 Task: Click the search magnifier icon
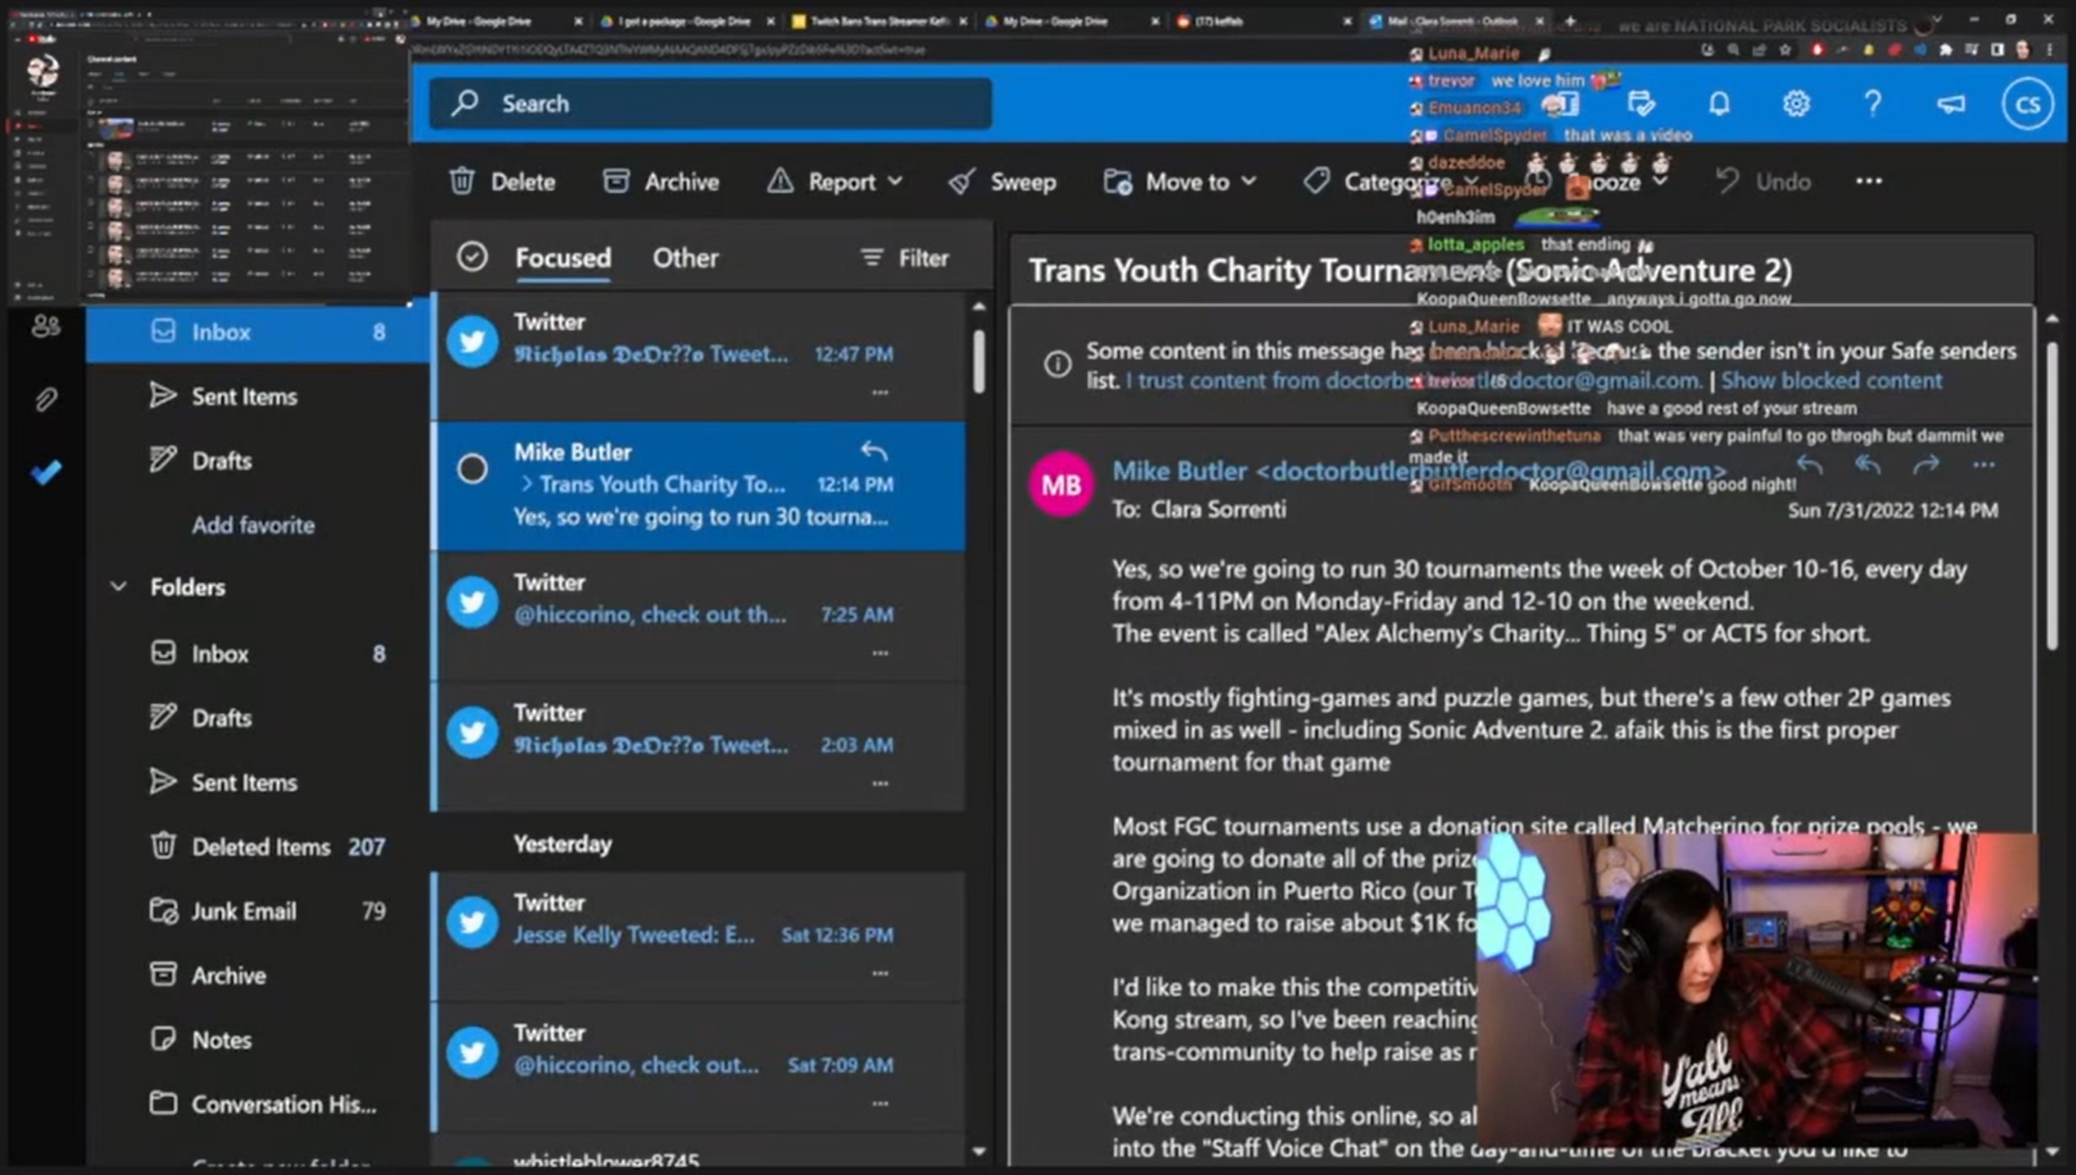pyautogui.click(x=465, y=103)
